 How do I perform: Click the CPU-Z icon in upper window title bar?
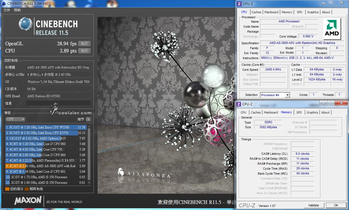point(239,4)
